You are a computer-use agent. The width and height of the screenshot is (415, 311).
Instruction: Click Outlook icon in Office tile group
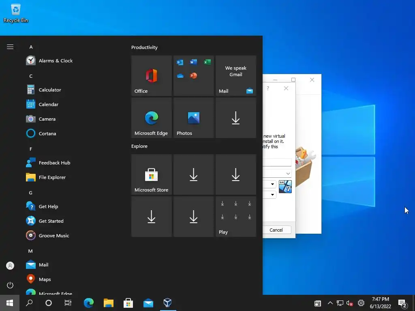[180, 62]
